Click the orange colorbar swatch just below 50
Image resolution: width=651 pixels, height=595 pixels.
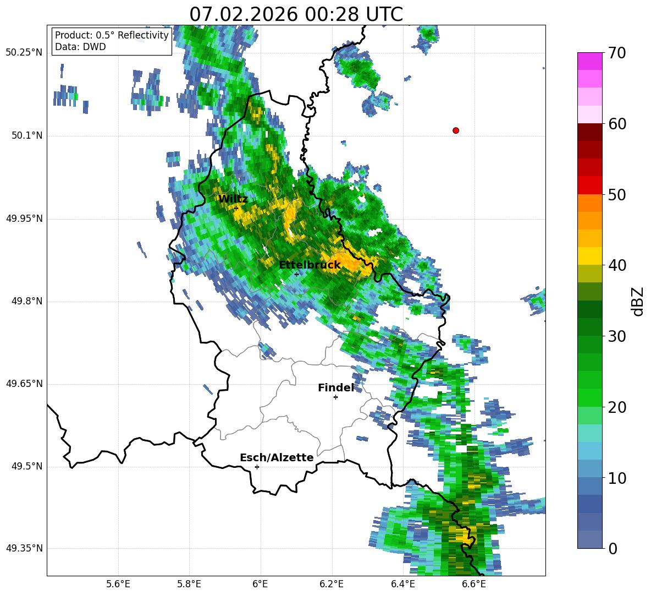click(589, 203)
